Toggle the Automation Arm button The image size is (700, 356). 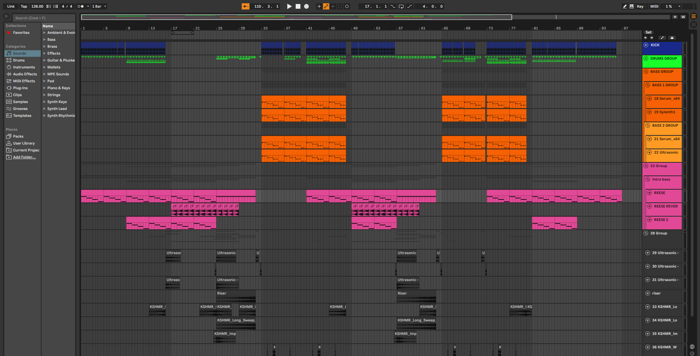pyautogui.click(x=326, y=6)
